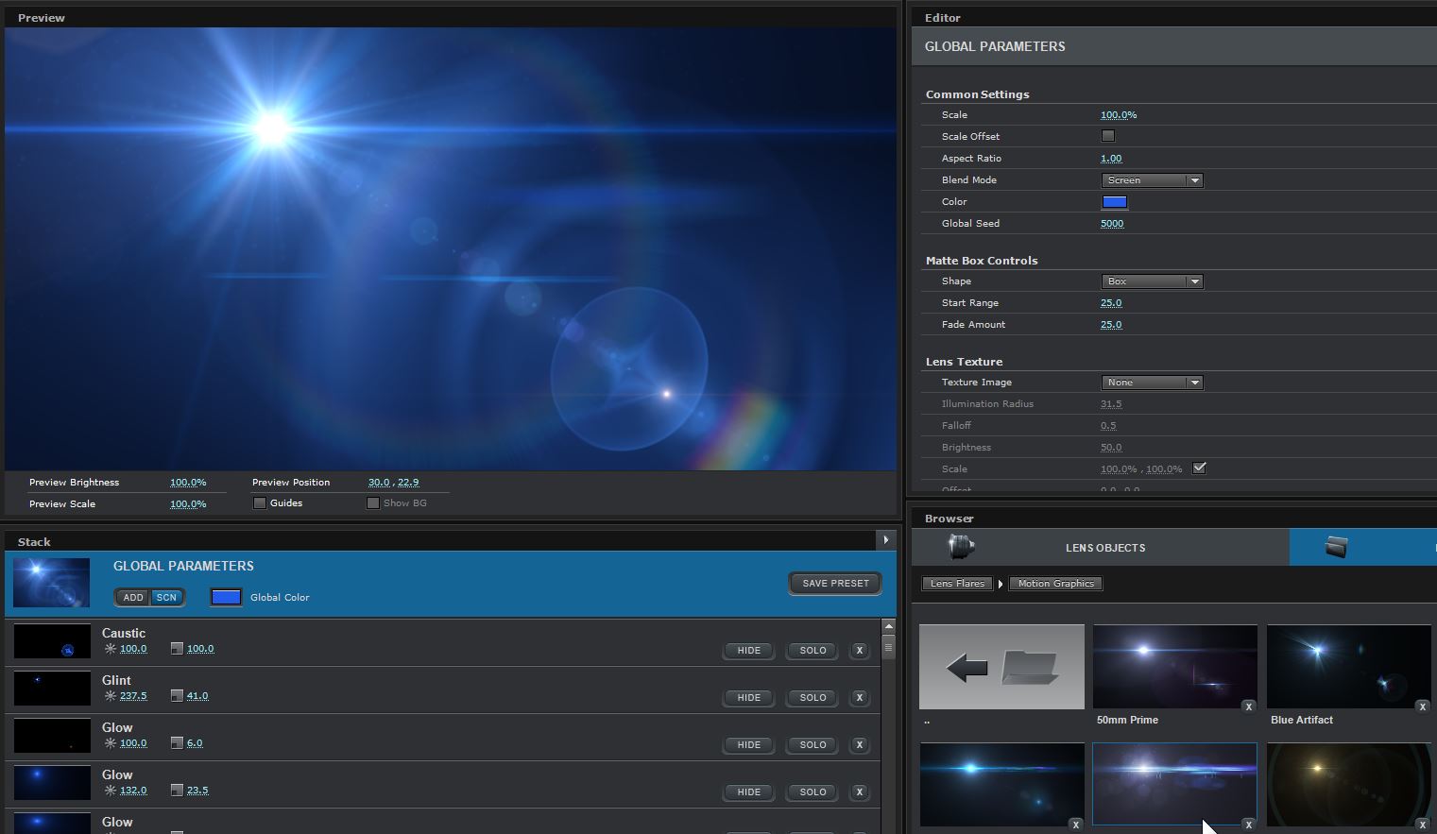This screenshot has width=1437, height=834.
Task: Edit the Fade Amount value 25.0
Action: coord(1111,325)
